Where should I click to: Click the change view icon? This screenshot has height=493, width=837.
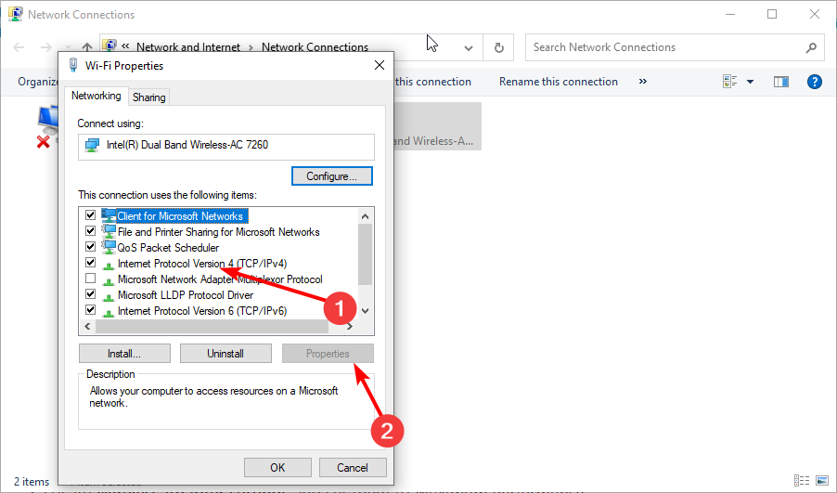729,82
